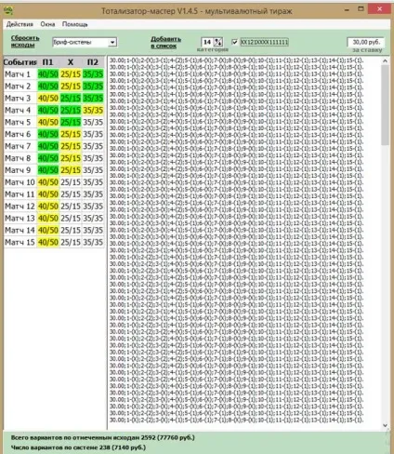Open the Помощь menu
Image resolution: width=394 pixels, height=454 pixels.
click(74, 24)
